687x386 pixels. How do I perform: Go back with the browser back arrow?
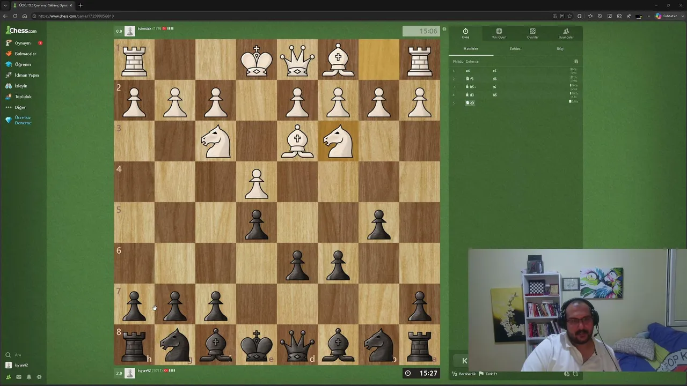click(x=5, y=16)
